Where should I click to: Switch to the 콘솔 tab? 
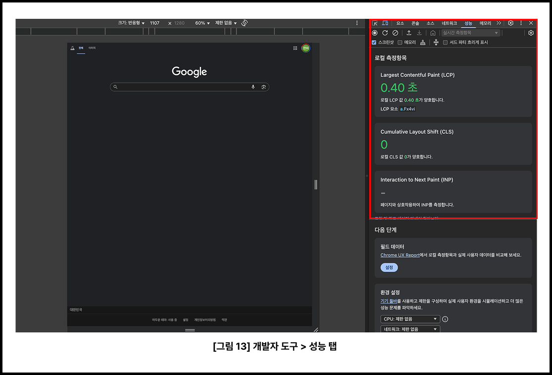415,23
